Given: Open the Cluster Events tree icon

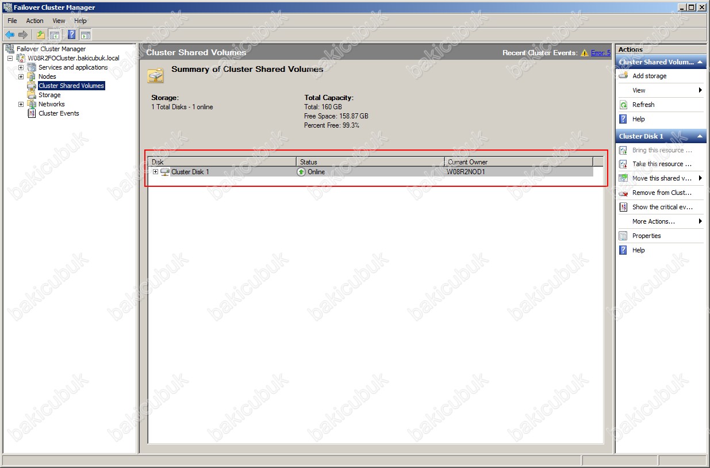Looking at the screenshot, I should tap(32, 113).
